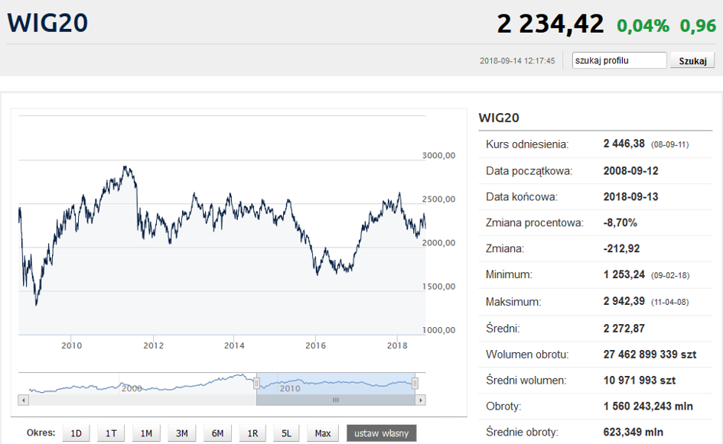Screen dimensions: 723x444
Task: Click the end date 2018-09-13
Action: coord(630,196)
